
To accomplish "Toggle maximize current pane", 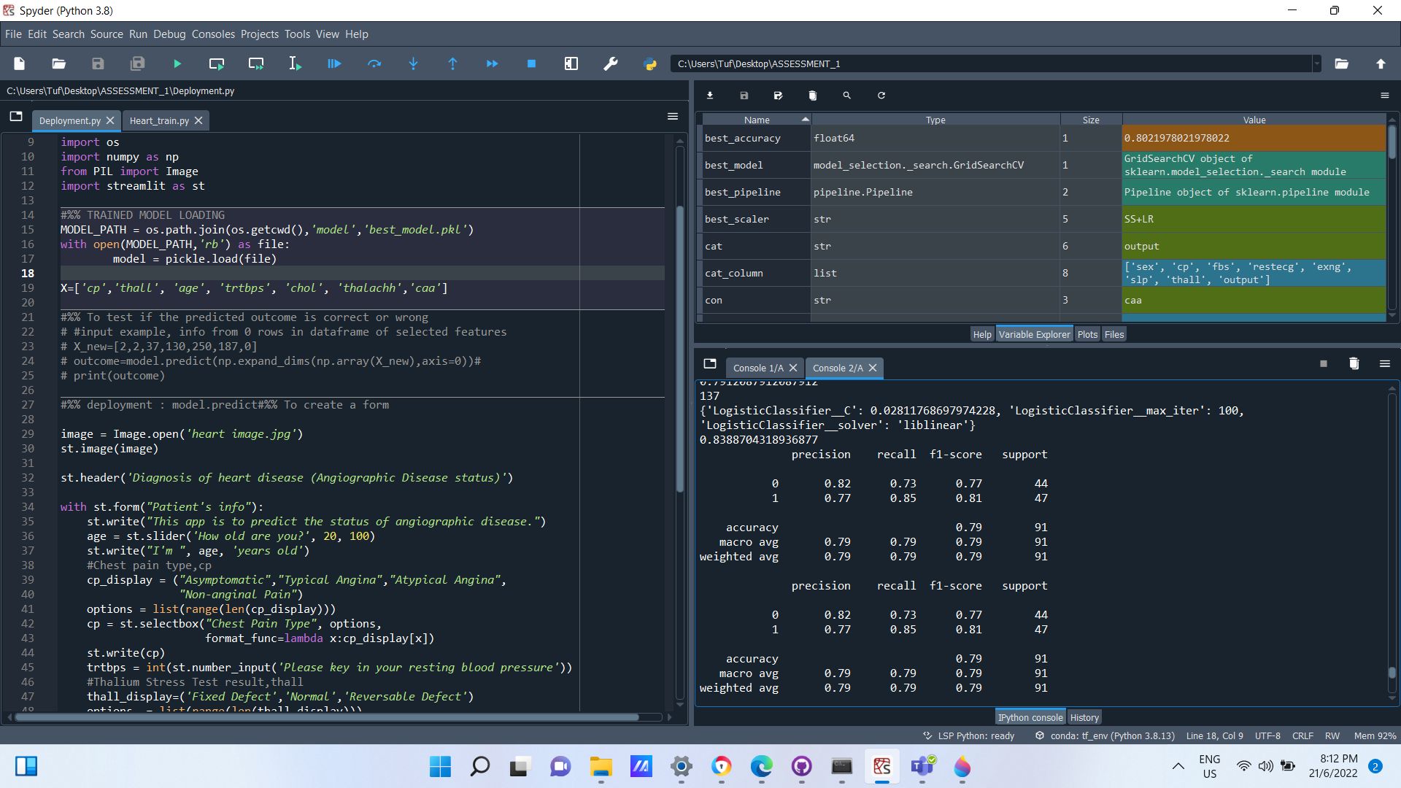I will coord(571,63).
